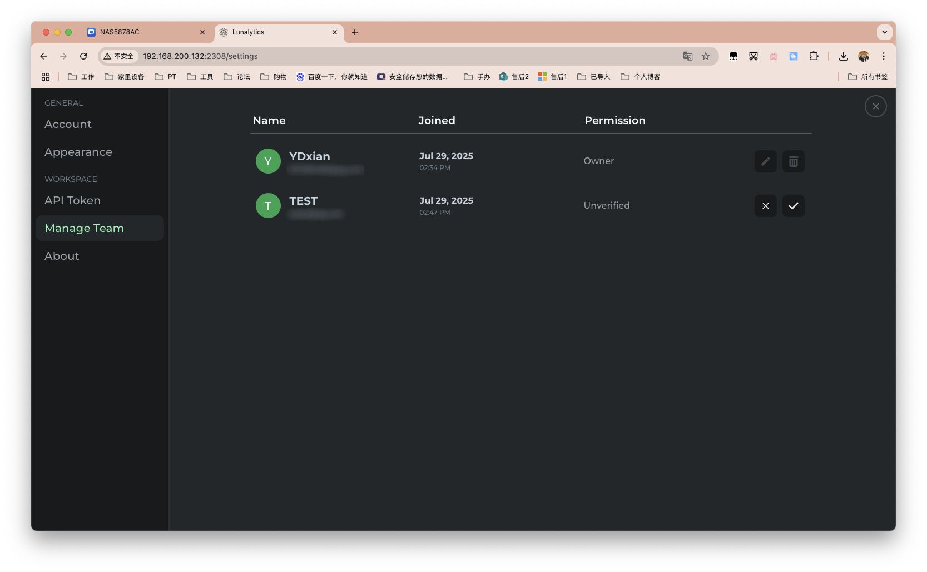Expand the 所有书签 bookmarks folder

867,77
